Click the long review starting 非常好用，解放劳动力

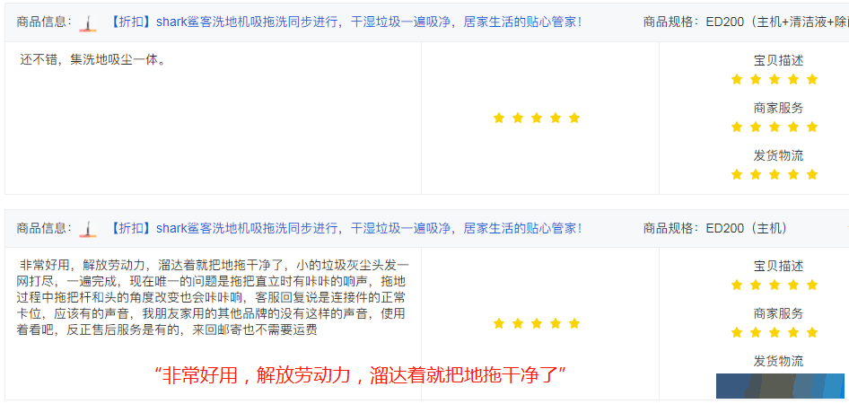pyautogui.click(x=213, y=298)
